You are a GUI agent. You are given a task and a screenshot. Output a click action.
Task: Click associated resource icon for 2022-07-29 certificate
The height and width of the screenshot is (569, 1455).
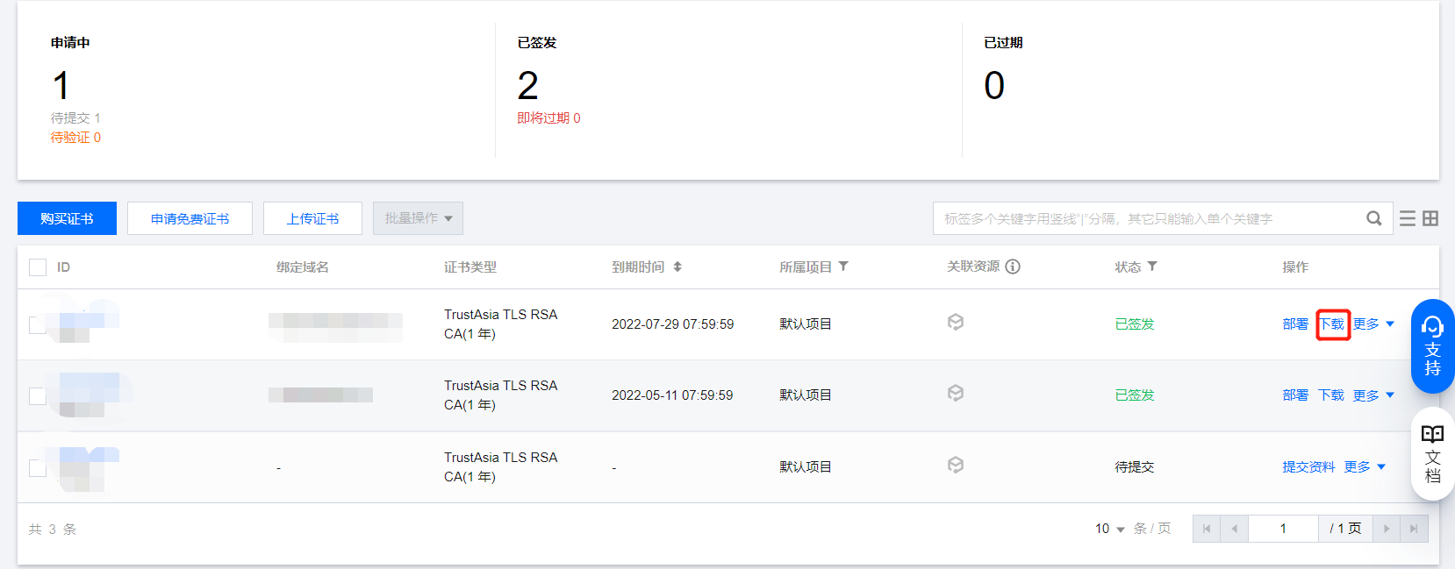(956, 323)
